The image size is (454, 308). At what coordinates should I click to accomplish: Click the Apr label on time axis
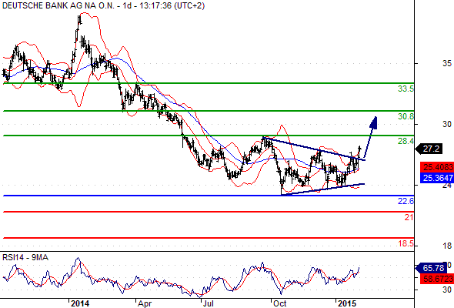coord(145,303)
